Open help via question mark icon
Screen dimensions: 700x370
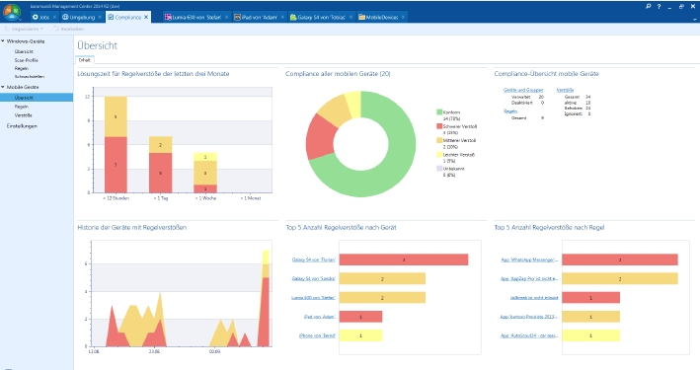pos(659,6)
